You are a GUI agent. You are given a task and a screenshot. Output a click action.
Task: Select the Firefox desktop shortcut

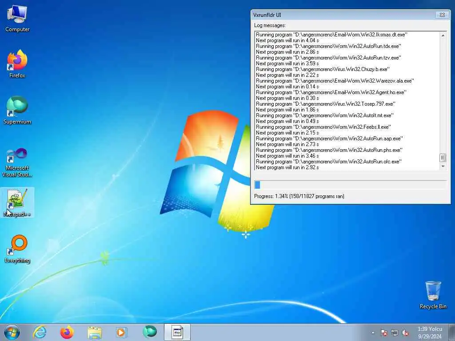pos(17,63)
